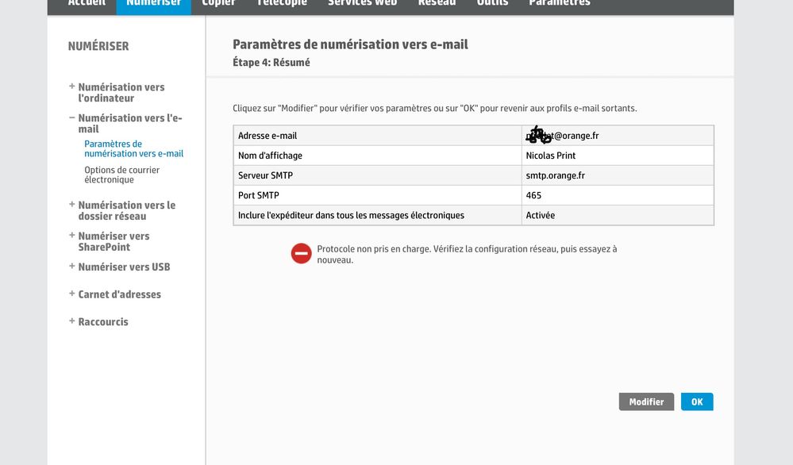This screenshot has height=465, width=793.
Task: Go to Services Web tab
Action: 362,4
